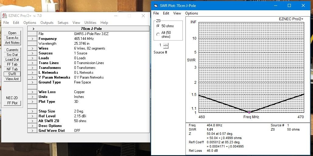This screenshot has width=313, height=156.
Task: Open the Outputs menu in EZNEC
Action: tap(47, 23)
